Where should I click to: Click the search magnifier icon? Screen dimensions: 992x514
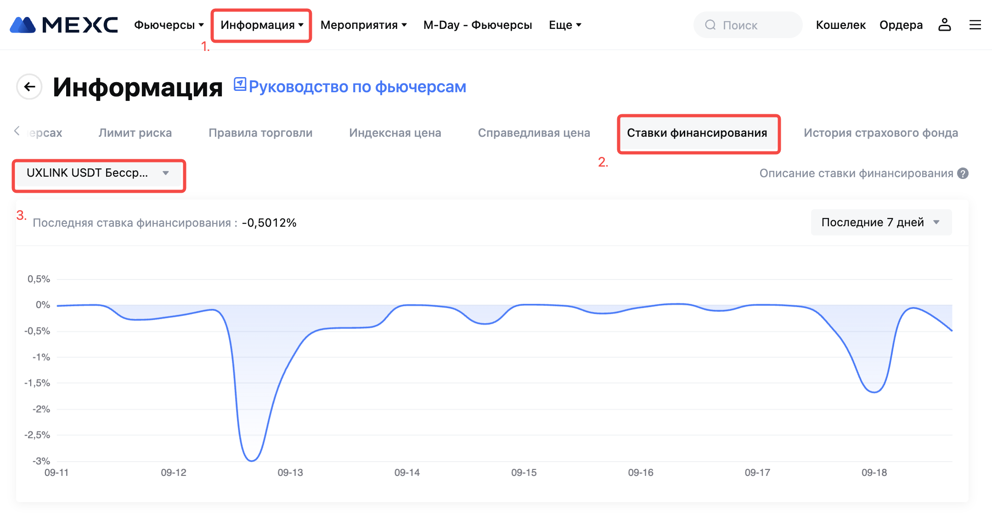click(710, 25)
